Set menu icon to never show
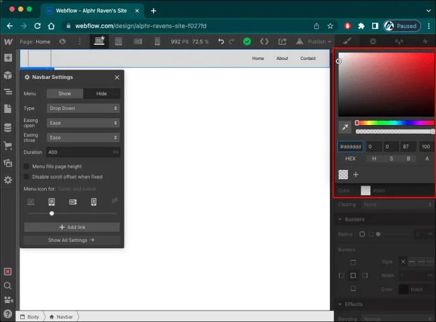The image size is (436, 322). pyautogui.click(x=114, y=201)
